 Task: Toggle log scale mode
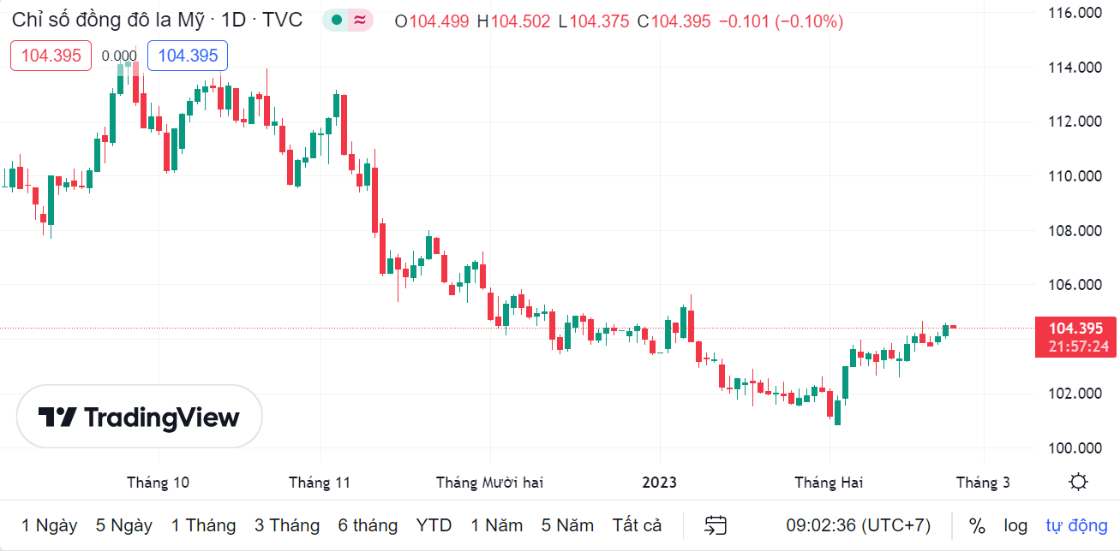pyautogui.click(x=1015, y=525)
